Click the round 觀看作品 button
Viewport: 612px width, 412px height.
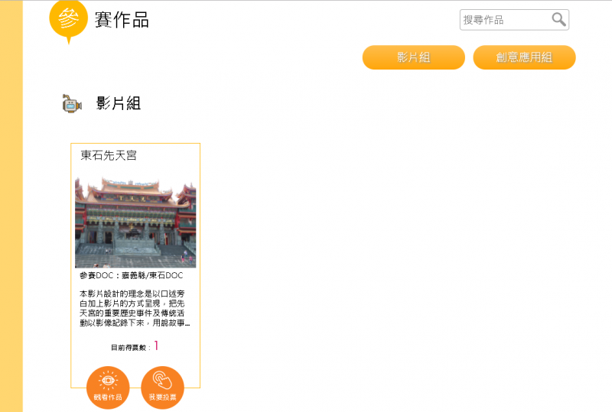108,388
